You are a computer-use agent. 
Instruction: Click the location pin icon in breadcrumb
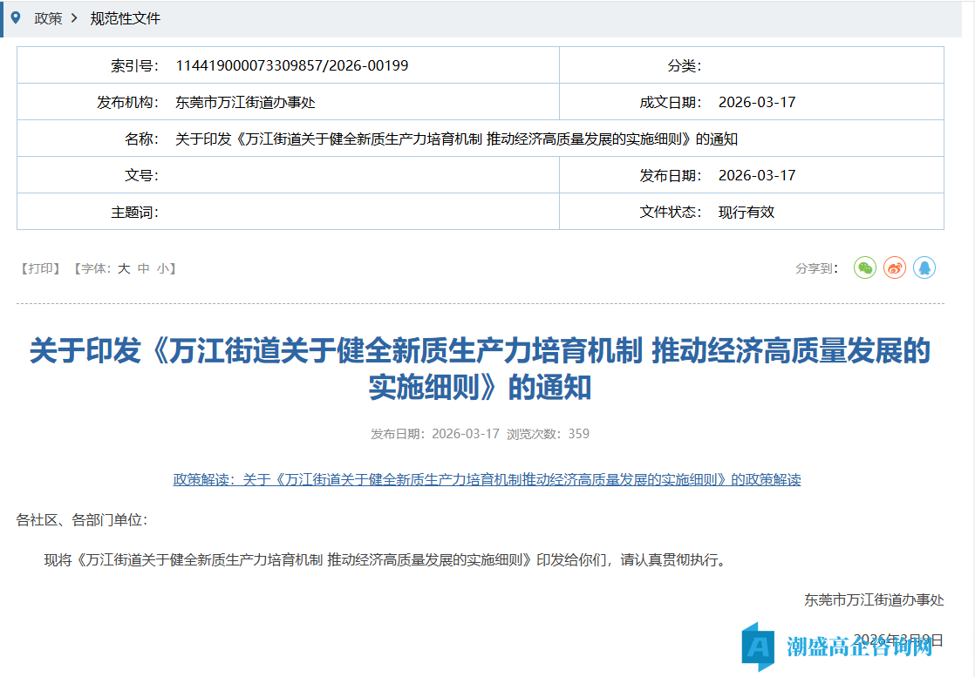[17, 18]
